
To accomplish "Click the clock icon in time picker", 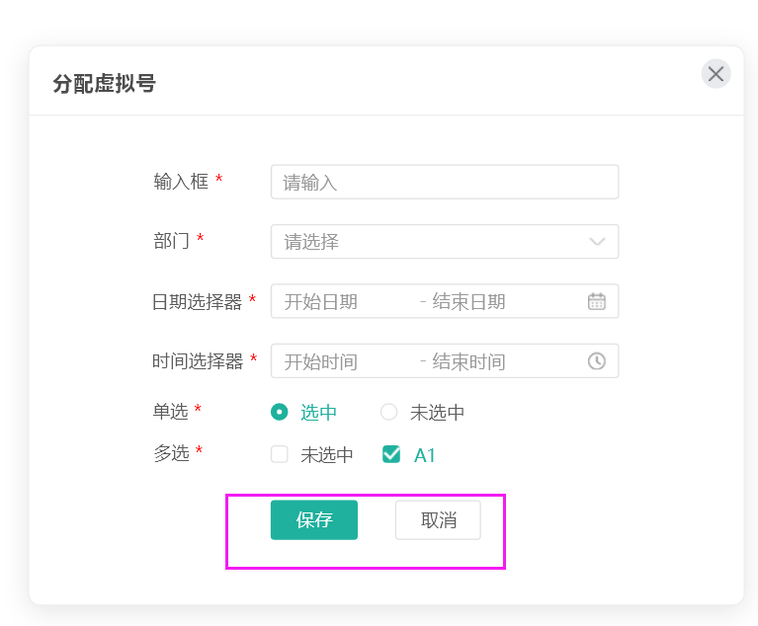I will [597, 361].
